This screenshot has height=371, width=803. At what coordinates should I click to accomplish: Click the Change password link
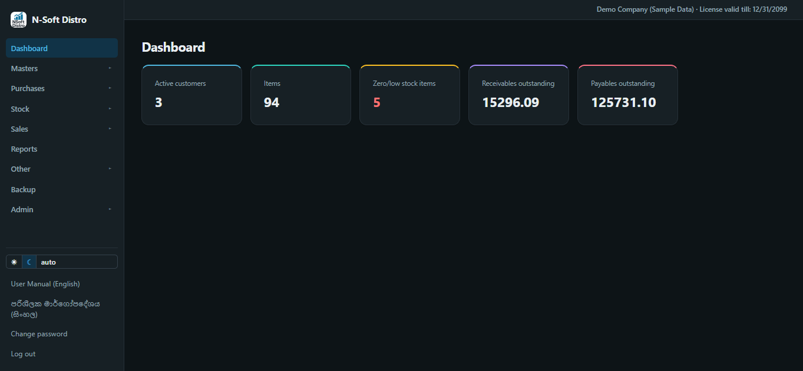pyautogui.click(x=39, y=334)
